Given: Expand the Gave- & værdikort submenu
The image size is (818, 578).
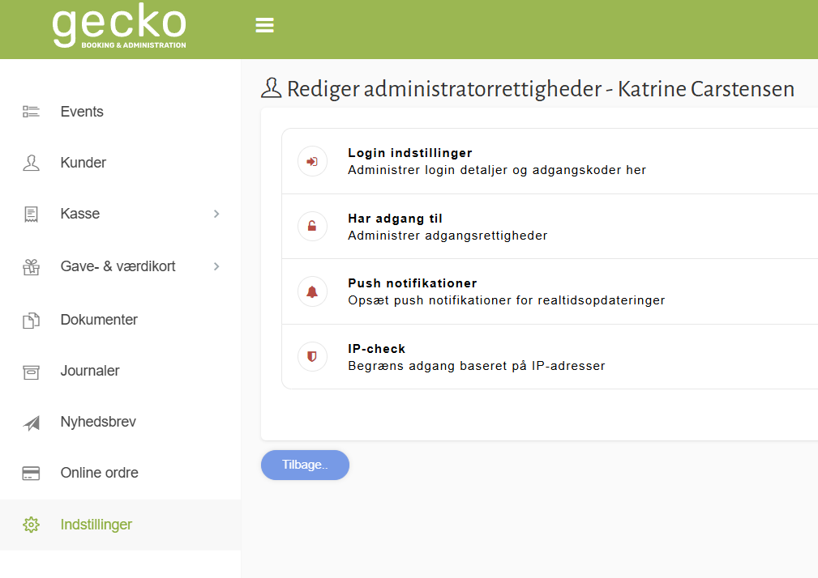Looking at the screenshot, I should pos(216,266).
